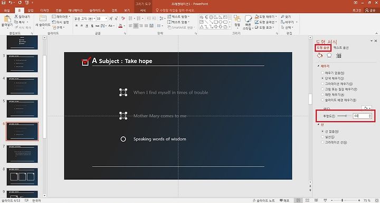The height and width of the screenshot is (203, 380).
Task: Clear all text formatting
Action: 123,18
